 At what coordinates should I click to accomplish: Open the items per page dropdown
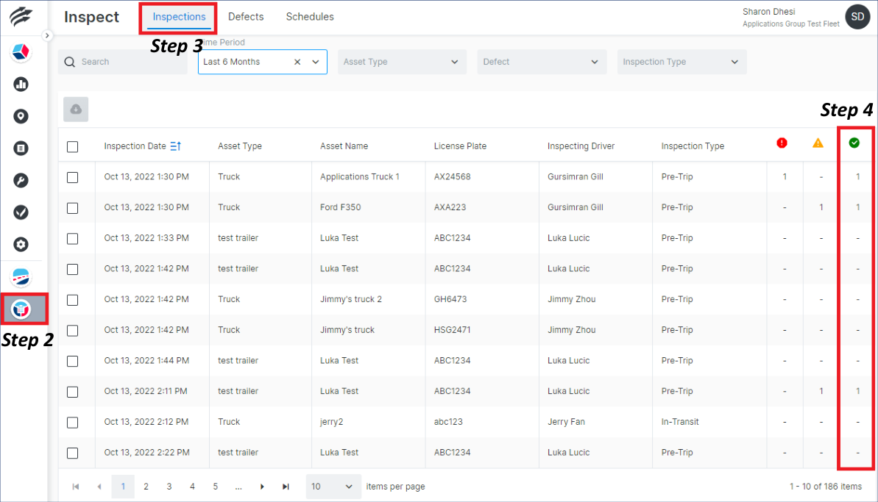333,486
